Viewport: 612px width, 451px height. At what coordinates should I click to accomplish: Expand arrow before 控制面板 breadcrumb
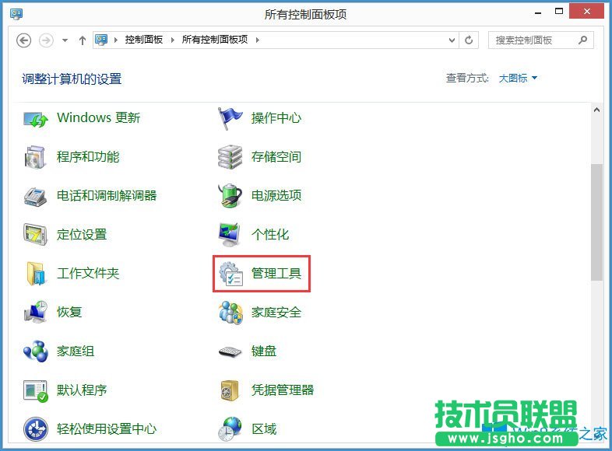click(116, 40)
